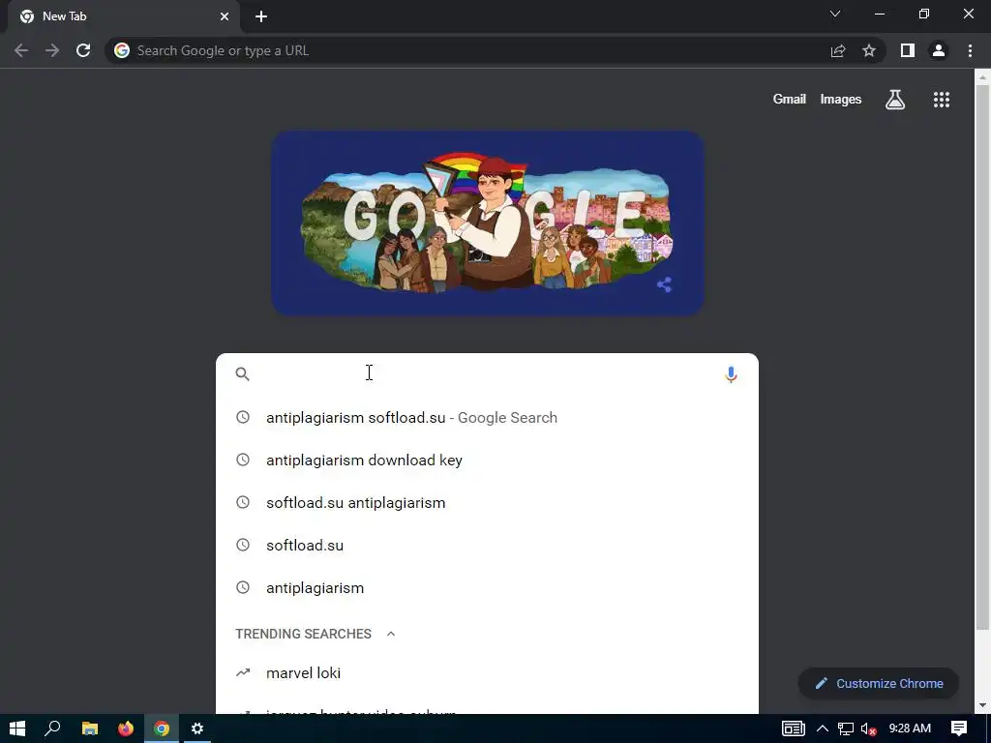This screenshot has height=743, width=991.
Task: Open the Windows Start menu
Action: (17, 728)
